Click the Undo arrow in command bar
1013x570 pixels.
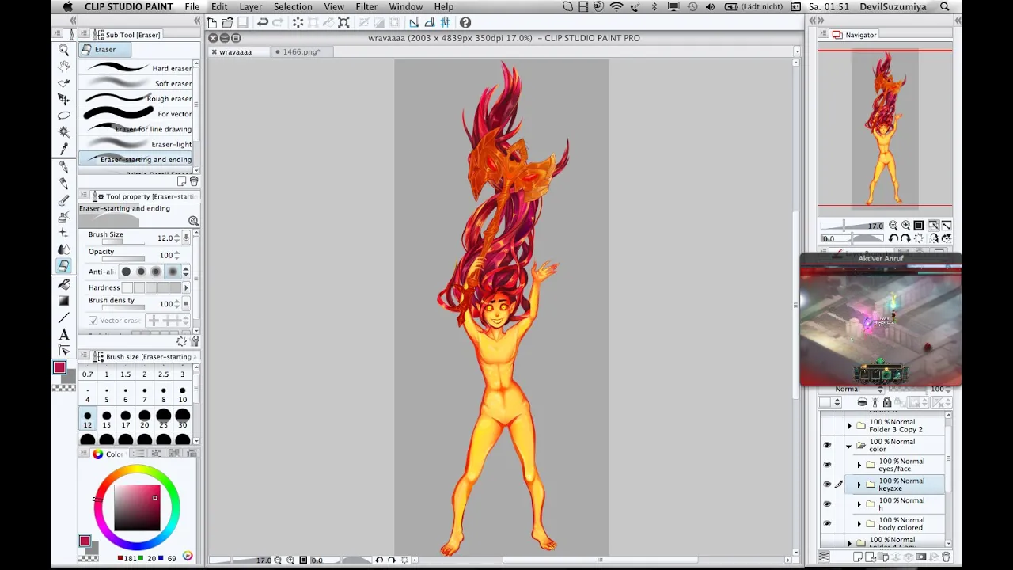263,22
